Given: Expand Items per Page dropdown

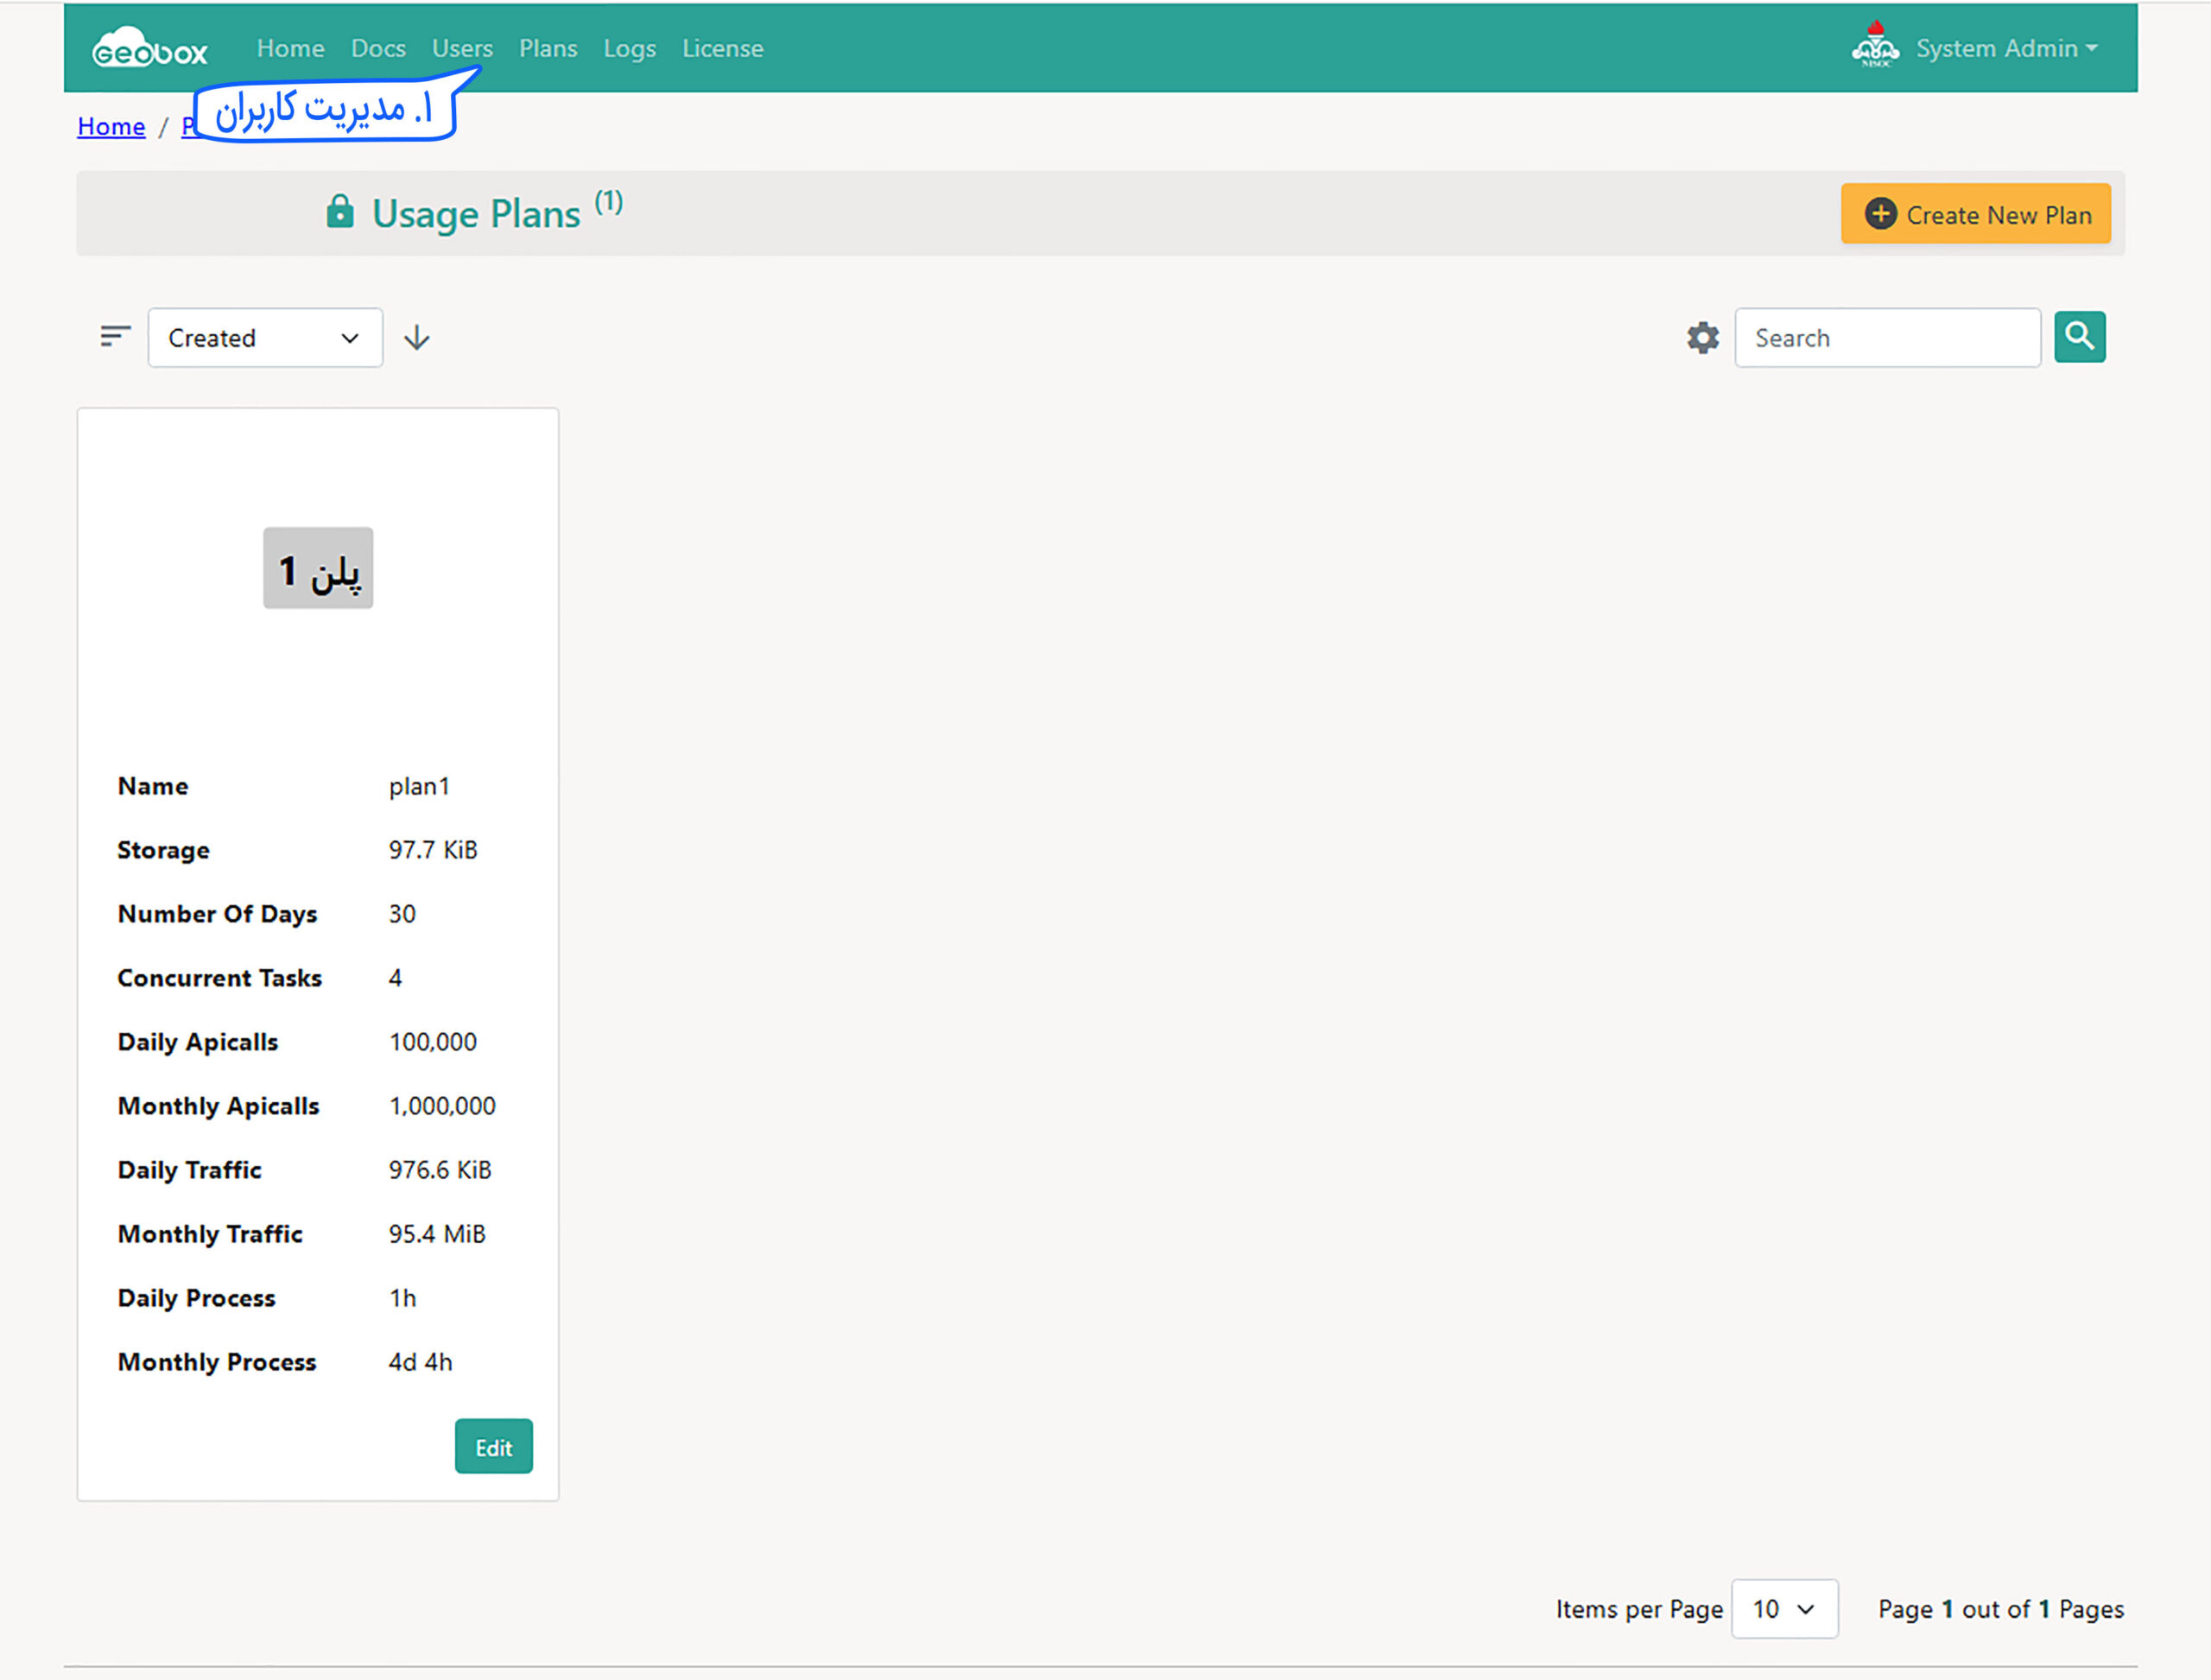Looking at the screenshot, I should pyautogui.click(x=1784, y=1609).
